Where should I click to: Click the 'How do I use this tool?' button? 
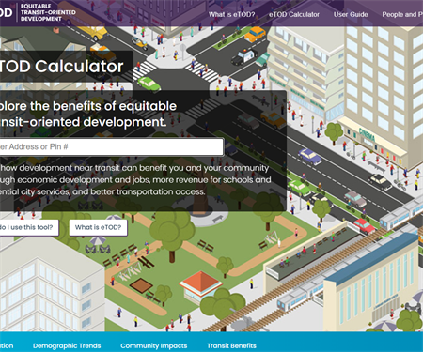29,227
